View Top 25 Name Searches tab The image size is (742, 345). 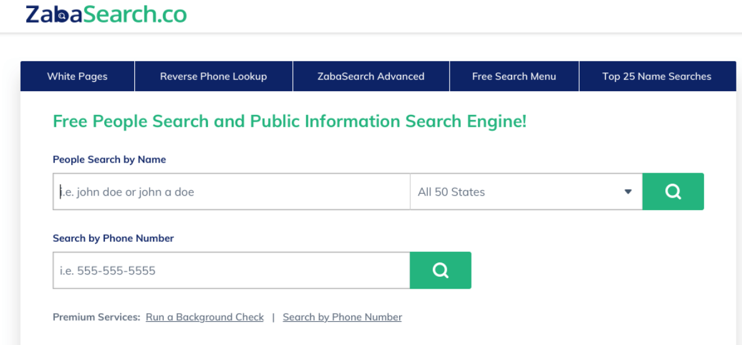[x=656, y=76]
